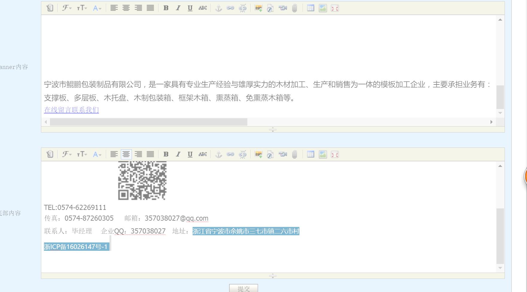The image size is (527, 292).
Task: Insert Flash via upper editor toolbar
Action: [x=270, y=8]
